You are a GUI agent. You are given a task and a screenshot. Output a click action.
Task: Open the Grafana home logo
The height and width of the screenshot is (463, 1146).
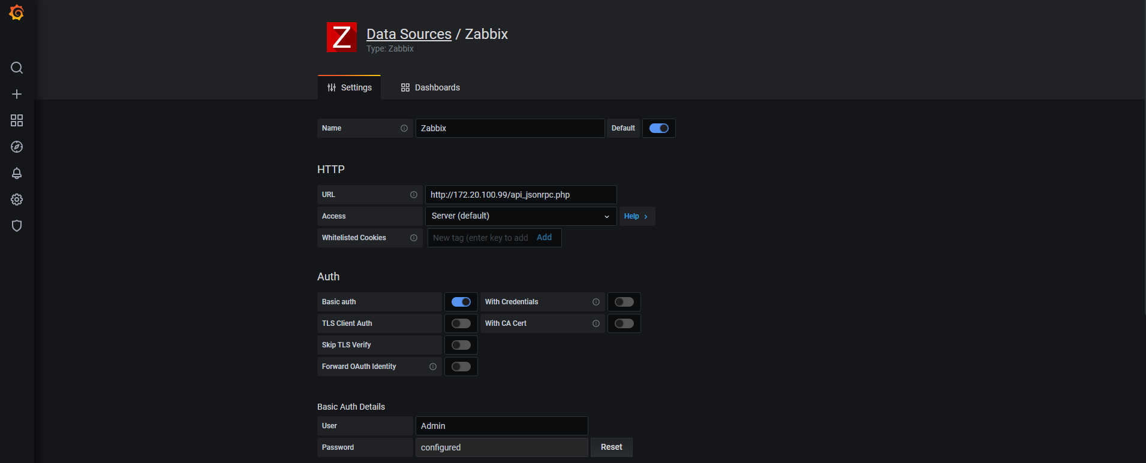click(17, 13)
